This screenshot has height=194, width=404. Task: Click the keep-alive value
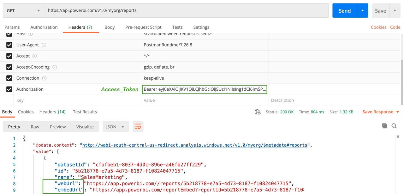coord(154,78)
